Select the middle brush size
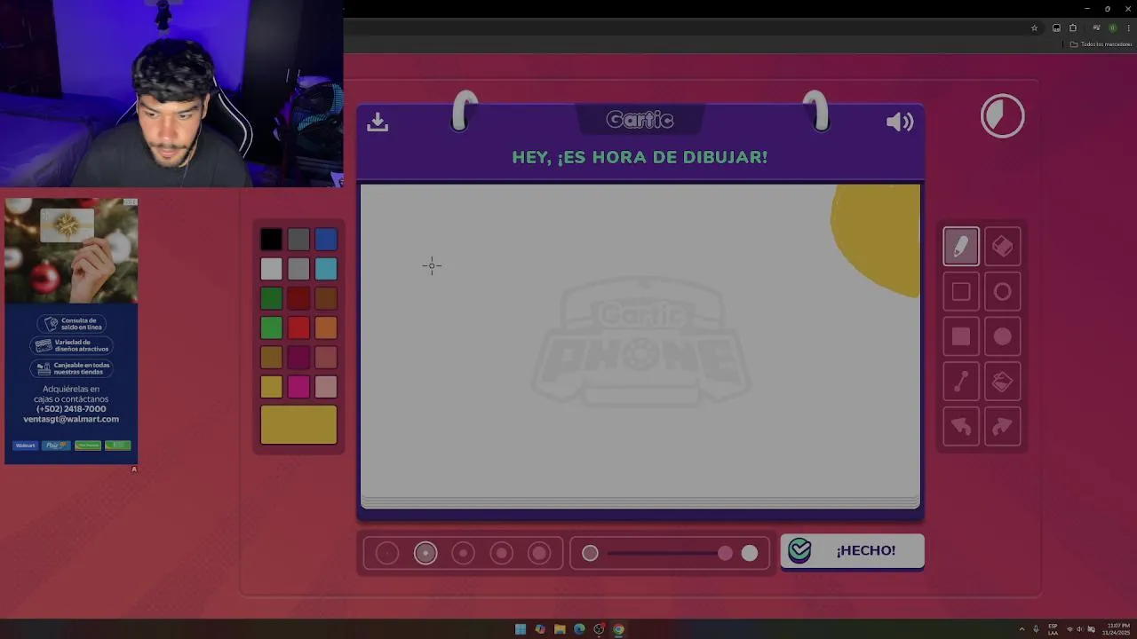The image size is (1137, 639). click(x=463, y=553)
